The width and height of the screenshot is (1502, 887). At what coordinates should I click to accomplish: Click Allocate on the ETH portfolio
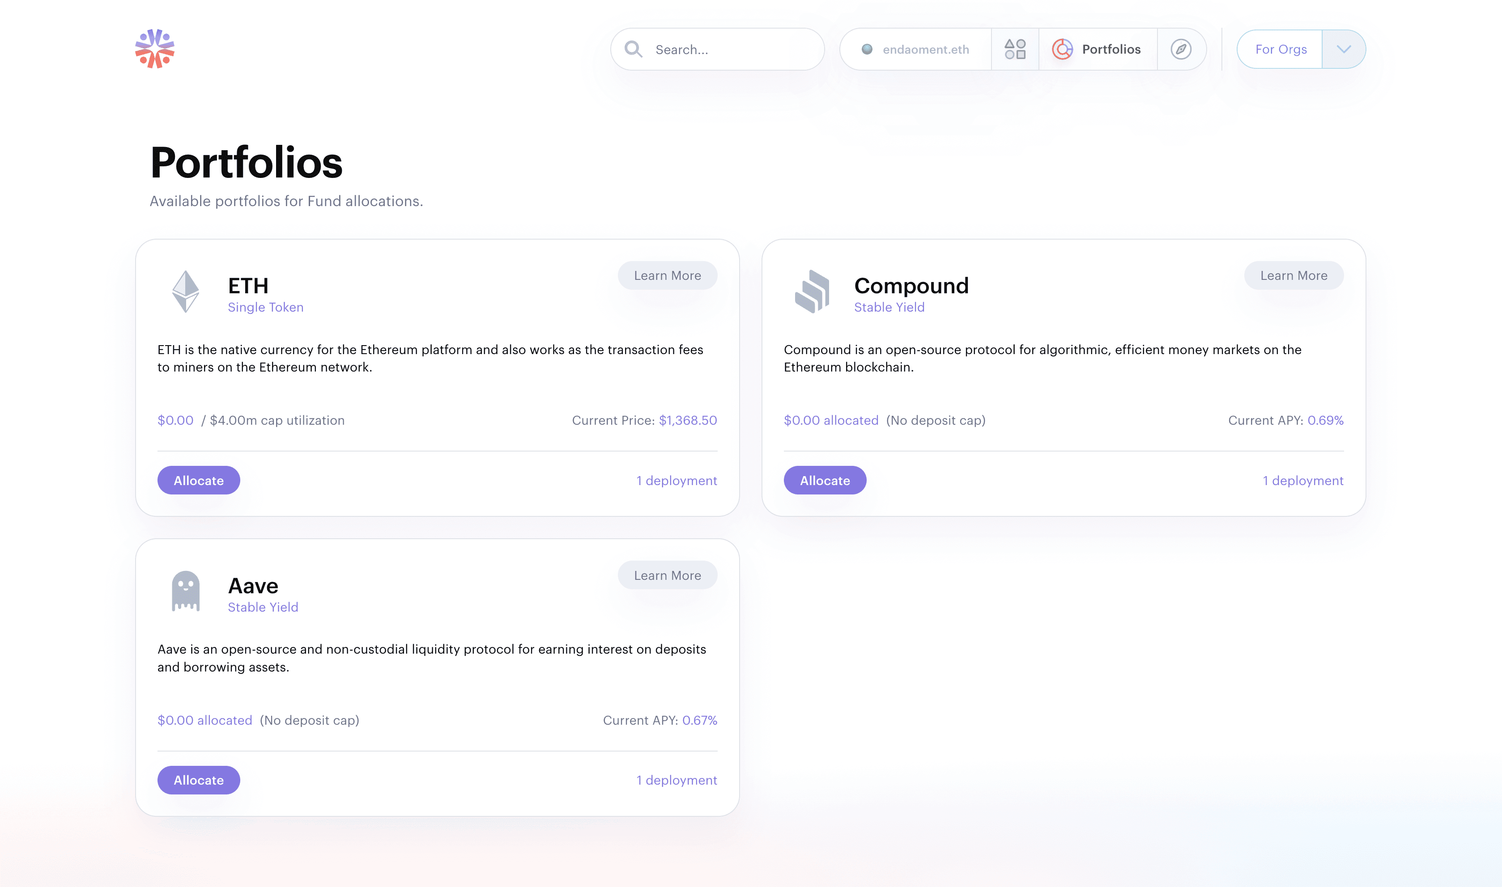[199, 480]
